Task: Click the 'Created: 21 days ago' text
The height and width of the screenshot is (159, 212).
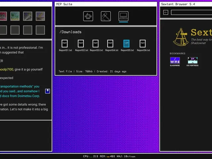Action: click(112, 72)
